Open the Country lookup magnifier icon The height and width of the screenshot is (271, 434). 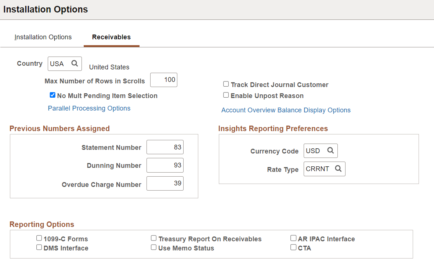pos(75,64)
